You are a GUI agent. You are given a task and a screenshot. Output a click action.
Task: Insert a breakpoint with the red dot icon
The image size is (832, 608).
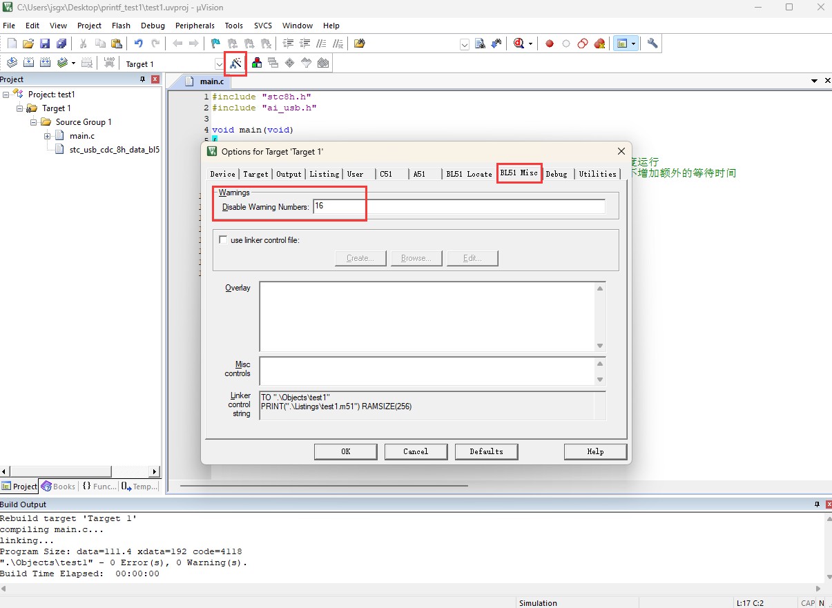click(x=550, y=43)
